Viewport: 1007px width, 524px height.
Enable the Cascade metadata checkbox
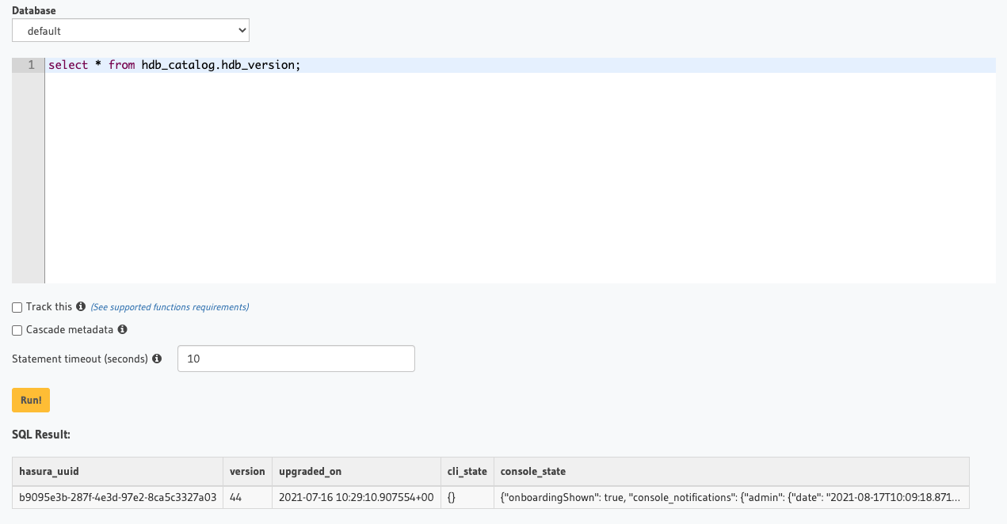(x=17, y=330)
